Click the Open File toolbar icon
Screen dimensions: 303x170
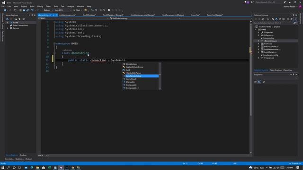pyautogui.click(x=20, y=10)
